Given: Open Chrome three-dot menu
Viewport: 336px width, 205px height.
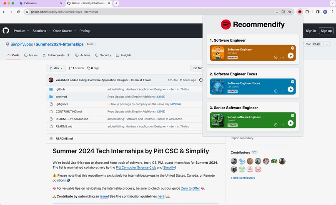Looking at the screenshot, I should click(332, 12).
